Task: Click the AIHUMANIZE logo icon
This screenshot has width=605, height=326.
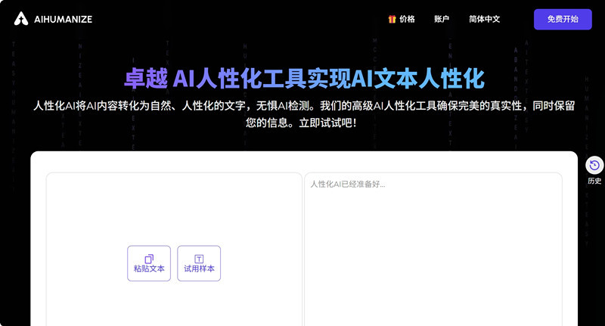Action: (x=21, y=19)
